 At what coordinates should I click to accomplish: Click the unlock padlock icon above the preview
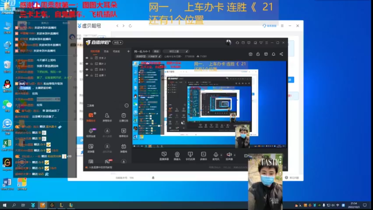click(258, 54)
